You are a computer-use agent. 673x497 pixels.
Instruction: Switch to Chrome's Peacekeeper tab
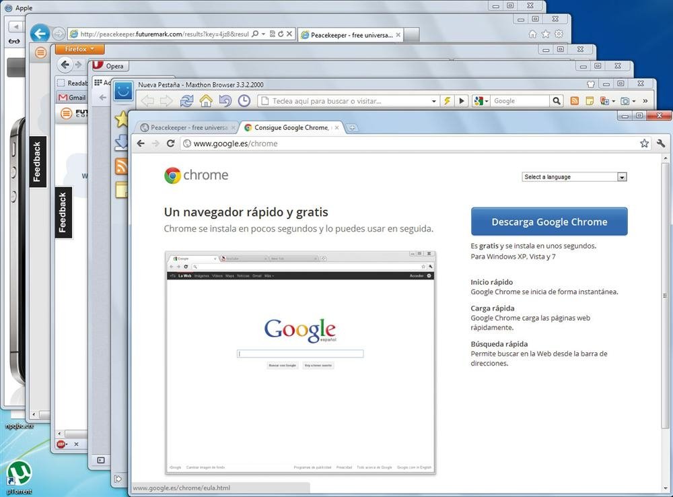188,127
